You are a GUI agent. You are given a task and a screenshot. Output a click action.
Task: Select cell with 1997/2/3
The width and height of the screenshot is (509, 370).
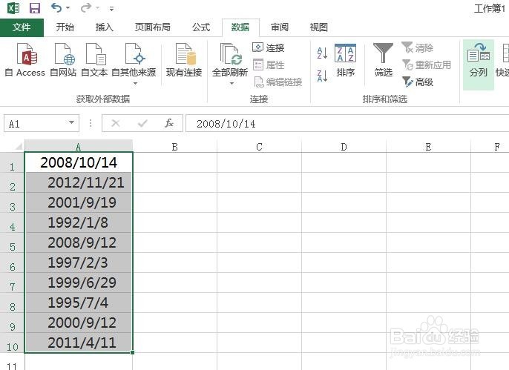[79, 262]
